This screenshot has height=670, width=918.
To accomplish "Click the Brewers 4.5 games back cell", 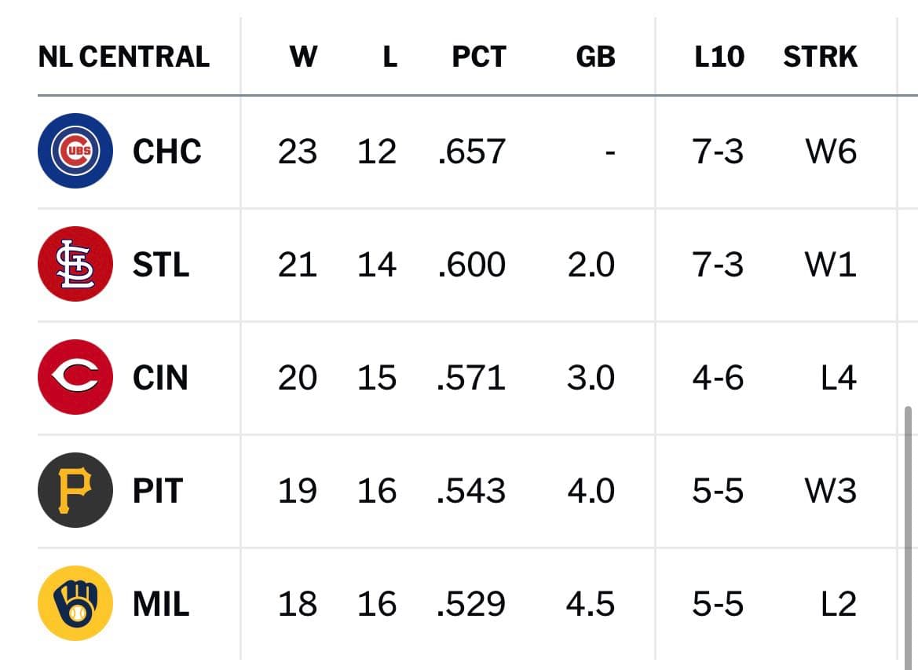I will tap(591, 604).
